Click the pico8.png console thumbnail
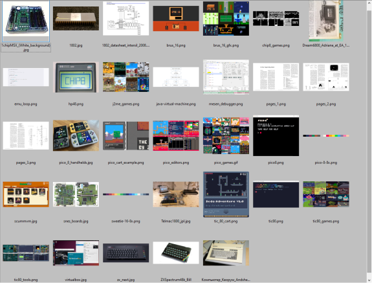Viewport: 372px width, 283px height. 276,135
